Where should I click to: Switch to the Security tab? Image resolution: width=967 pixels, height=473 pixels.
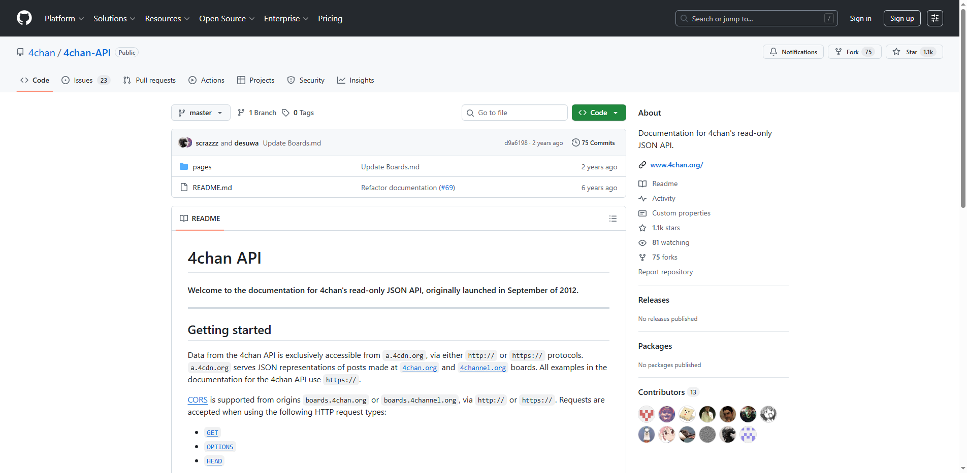(x=306, y=80)
